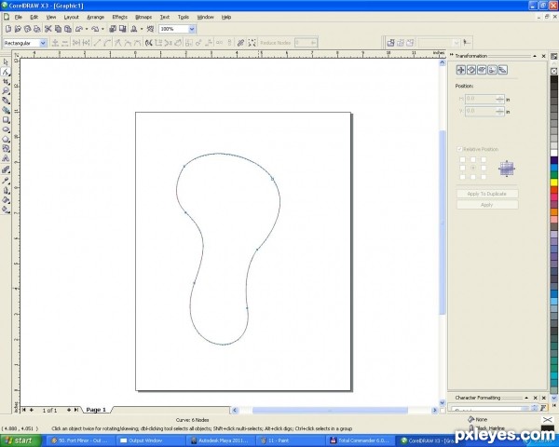Select the Eyedropper tool in toolbox
The width and height of the screenshot is (559, 447).
tap(6, 181)
